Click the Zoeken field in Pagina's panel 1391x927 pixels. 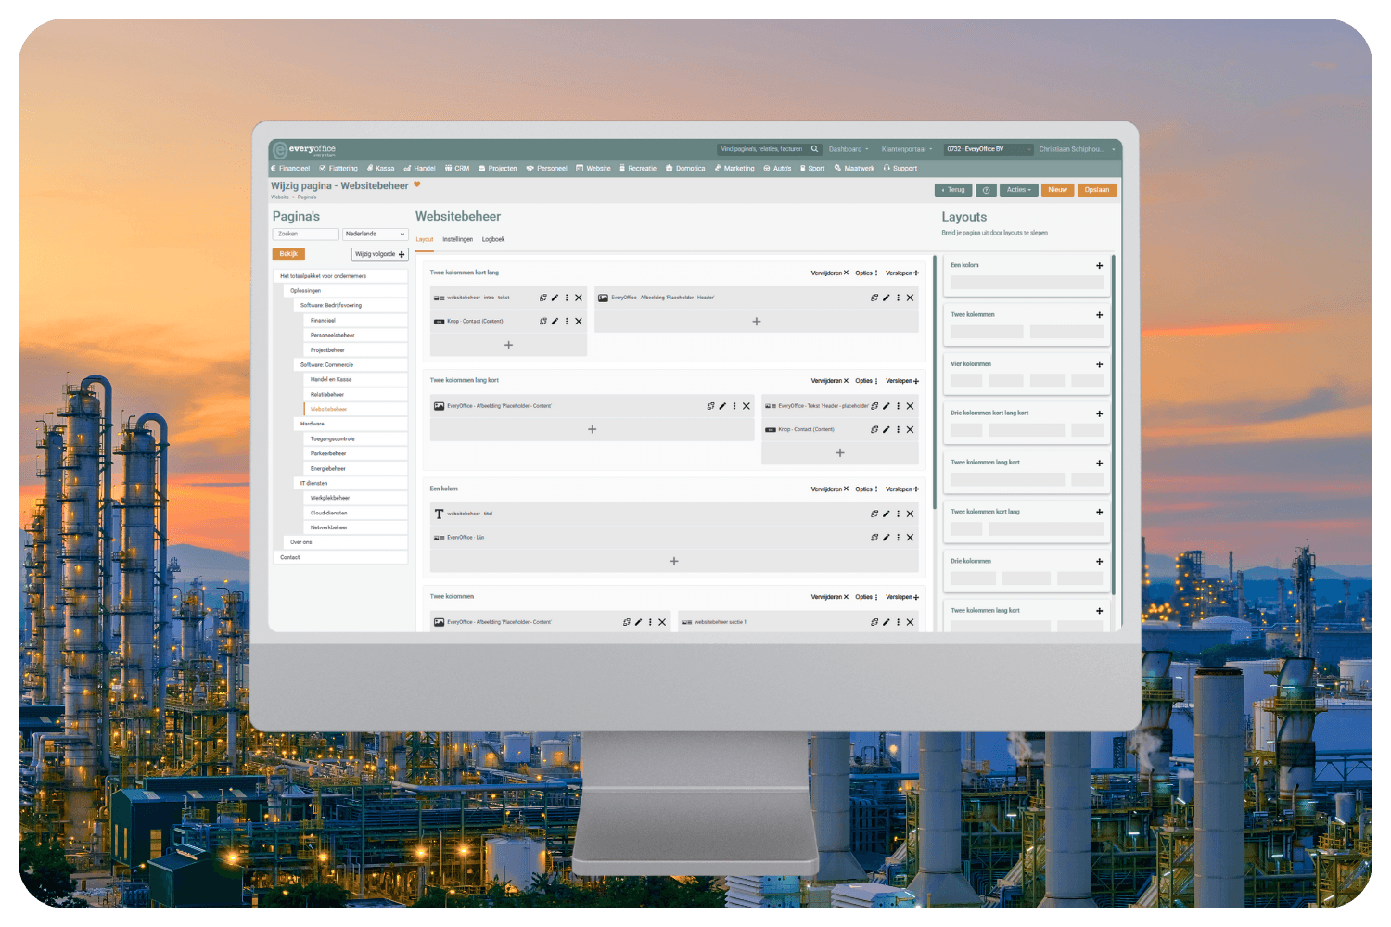coord(305,235)
